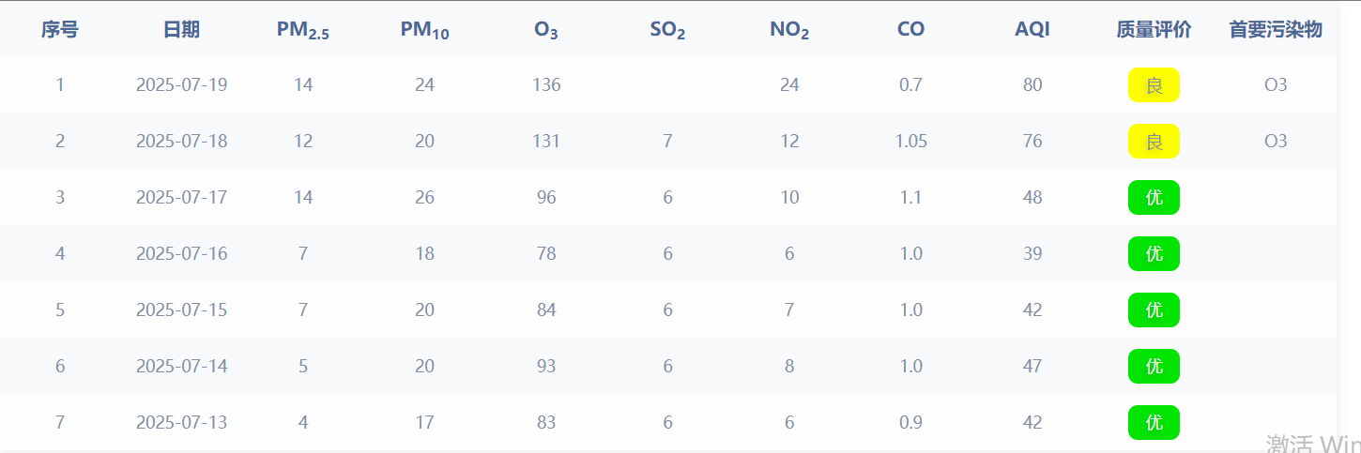Screen dimensions: 1361x453
Task: Select the AQI column header
Action: click(1032, 30)
